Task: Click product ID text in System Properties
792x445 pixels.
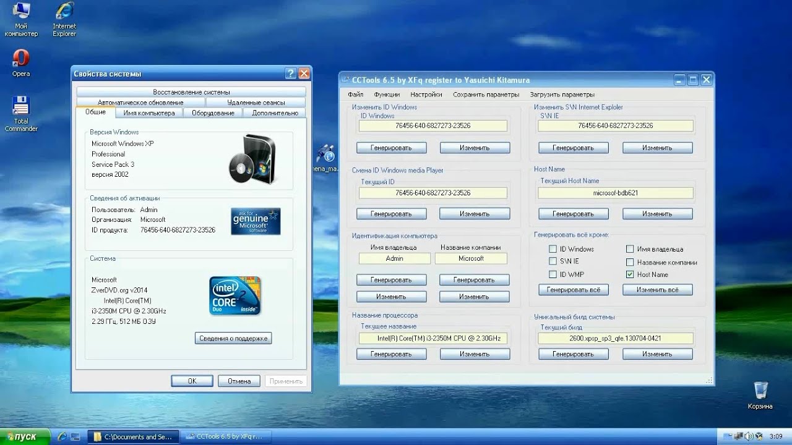Action: coord(178,230)
